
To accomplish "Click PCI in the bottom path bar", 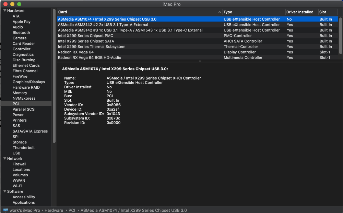I will pos(72,210).
